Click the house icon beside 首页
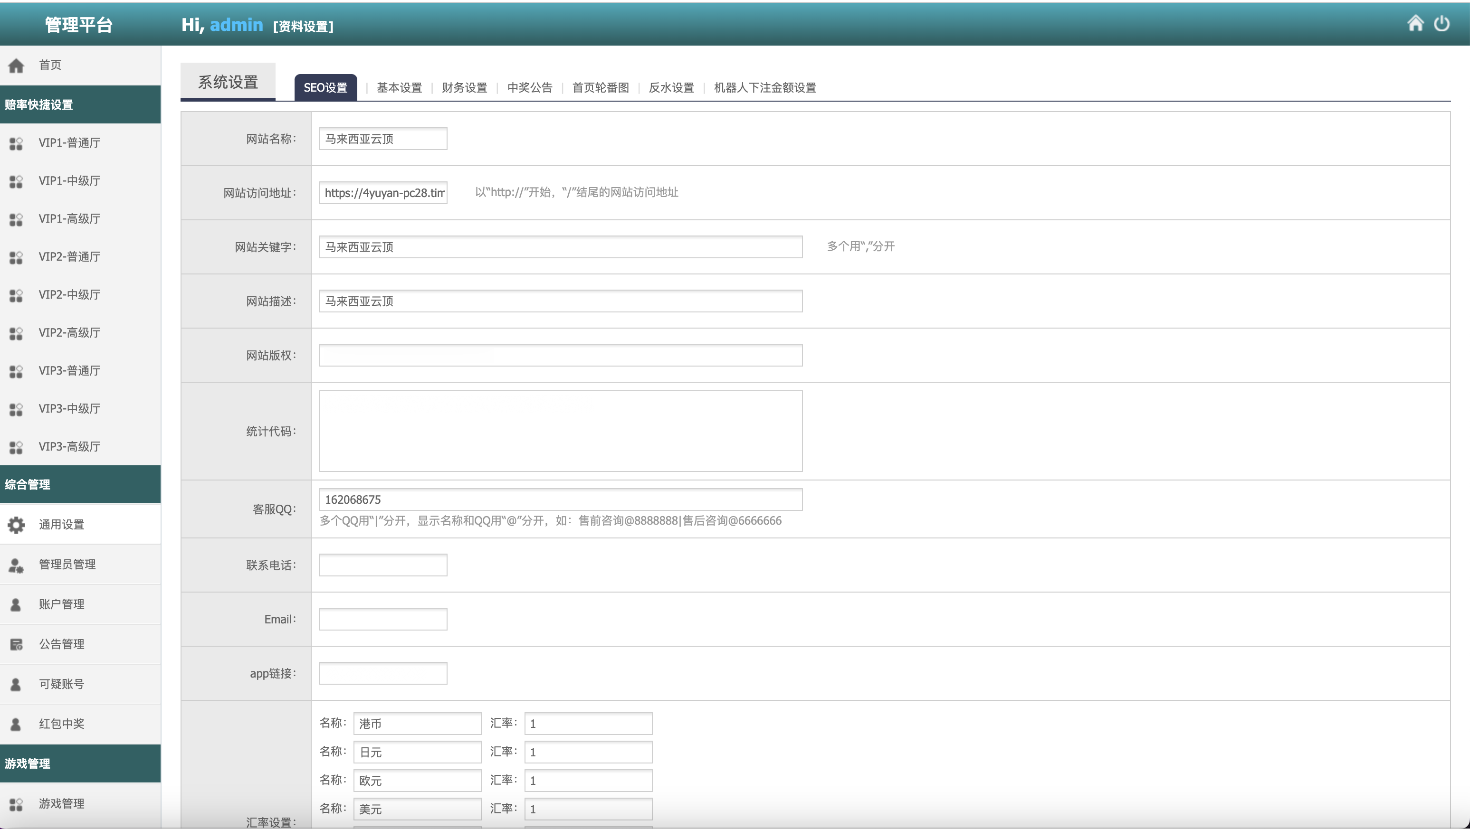The height and width of the screenshot is (829, 1470). pyautogui.click(x=16, y=66)
